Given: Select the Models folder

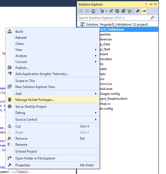Looking at the screenshot, I should click(103, 69).
